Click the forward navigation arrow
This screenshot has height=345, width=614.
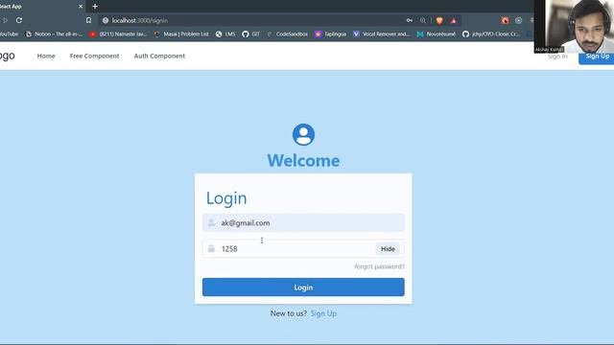click(5, 20)
